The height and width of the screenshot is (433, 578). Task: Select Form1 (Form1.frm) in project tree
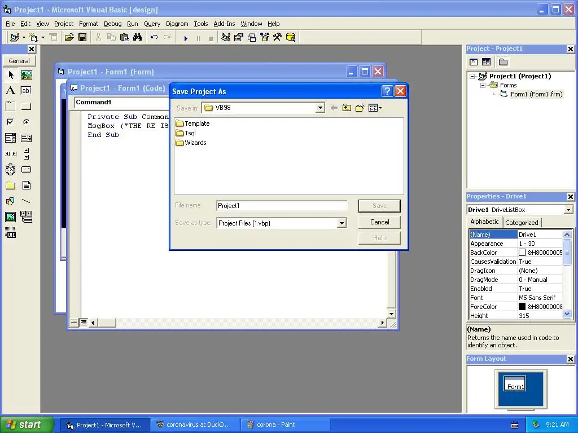pos(536,94)
